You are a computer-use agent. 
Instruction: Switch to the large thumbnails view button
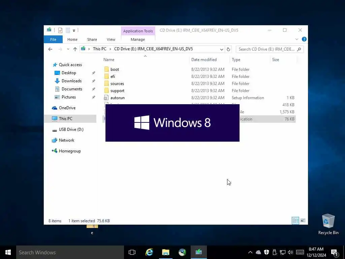tap(303, 221)
